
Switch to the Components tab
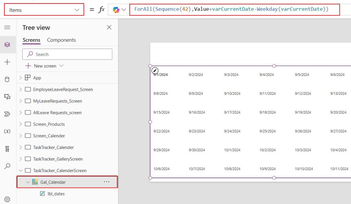pyautogui.click(x=61, y=40)
